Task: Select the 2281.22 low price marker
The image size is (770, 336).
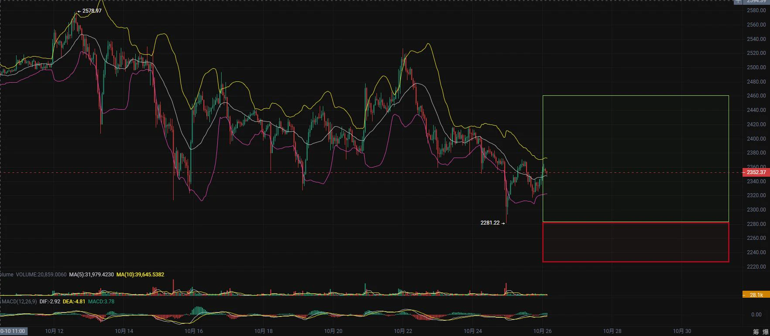Action: coord(493,223)
